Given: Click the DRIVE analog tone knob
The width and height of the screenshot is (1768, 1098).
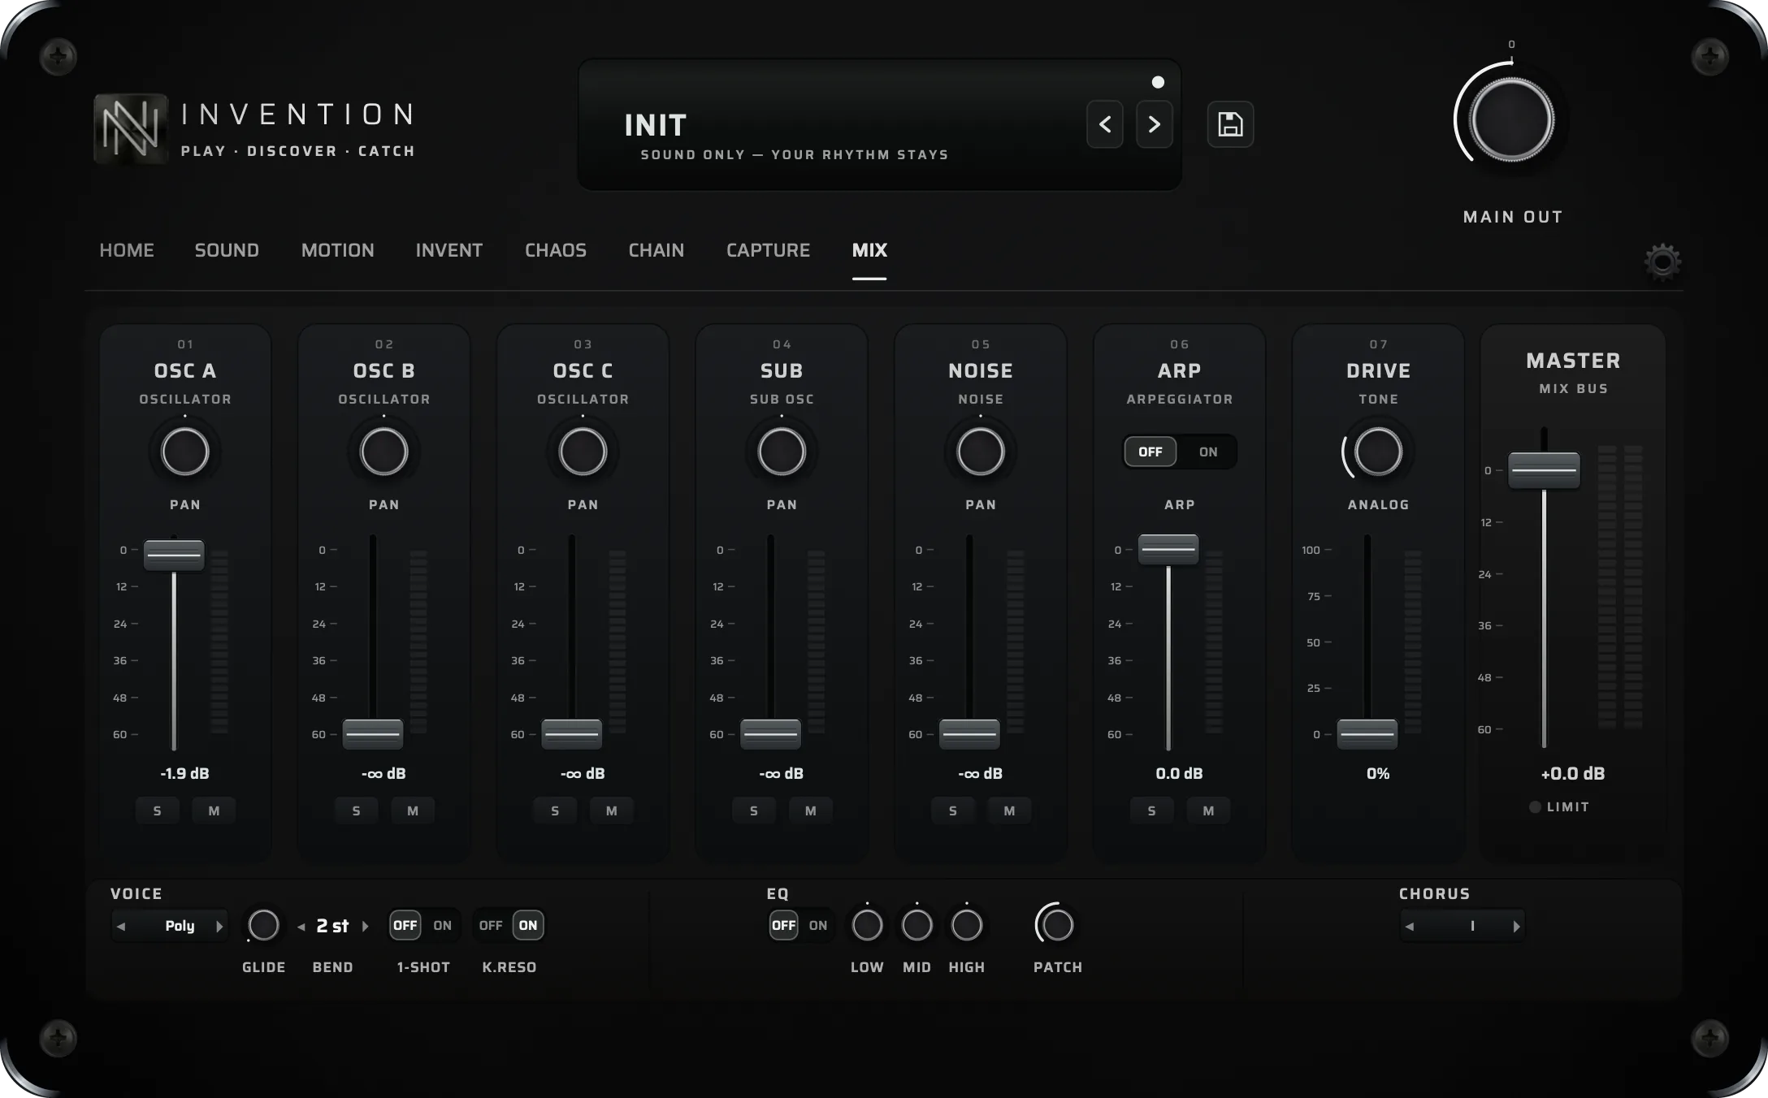Looking at the screenshot, I should point(1378,452).
